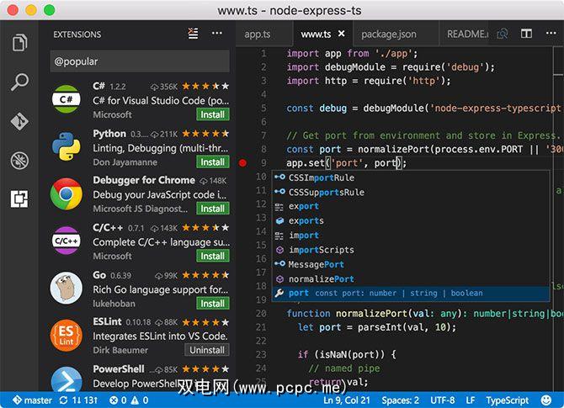Open the Source Control git view
The image size is (564, 408).
point(19,121)
